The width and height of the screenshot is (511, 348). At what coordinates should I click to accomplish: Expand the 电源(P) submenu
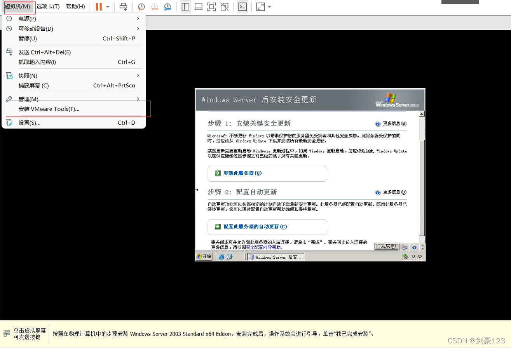[74, 19]
